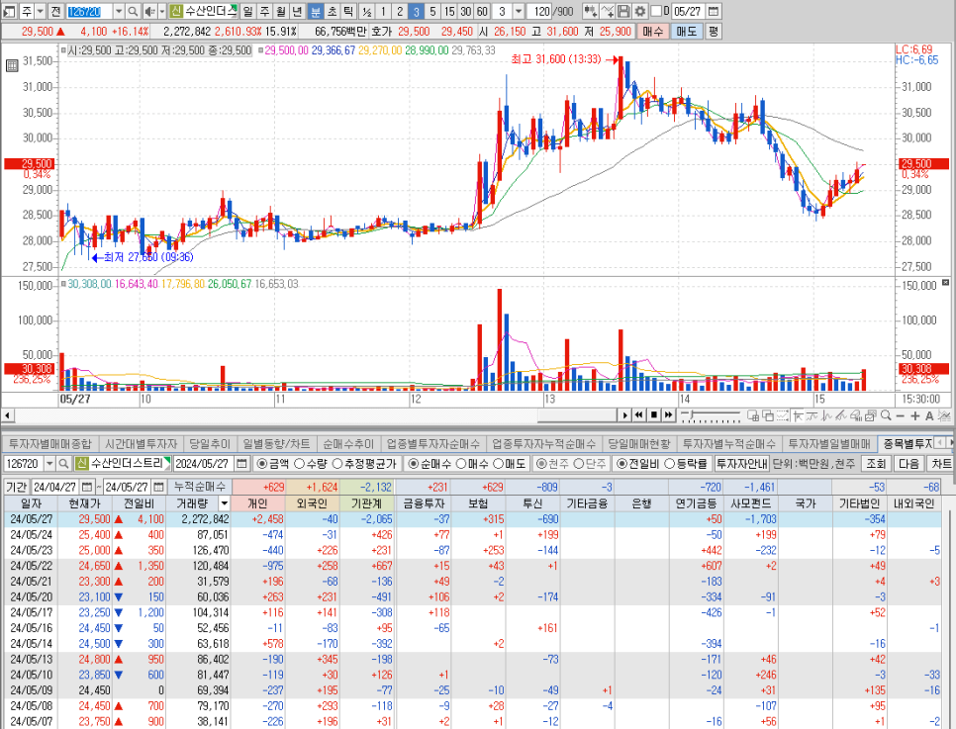Click the crosshair cursor tool icon
The height and width of the screenshot is (729, 956).
point(798,415)
